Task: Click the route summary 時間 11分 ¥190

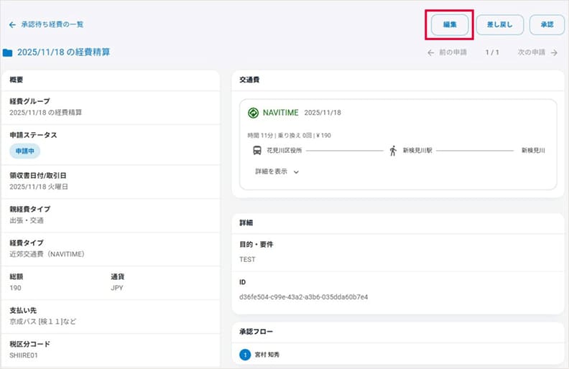Action: [x=290, y=135]
